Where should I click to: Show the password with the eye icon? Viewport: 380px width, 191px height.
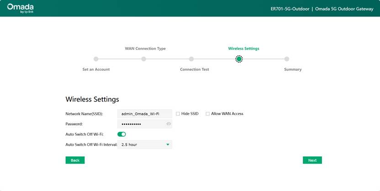pyautogui.click(x=169, y=124)
